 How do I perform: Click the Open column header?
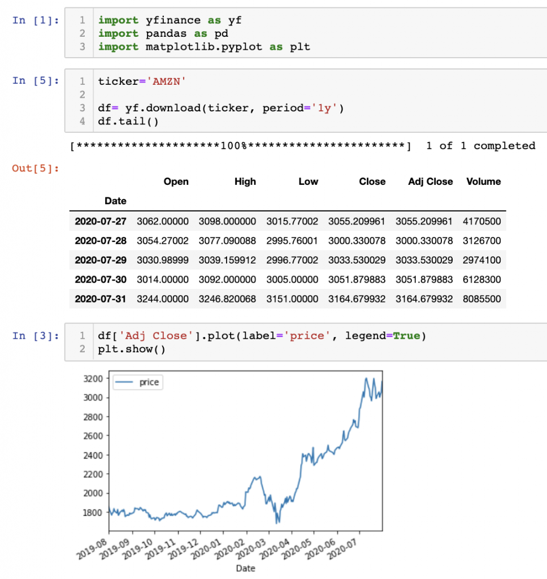coord(176,182)
